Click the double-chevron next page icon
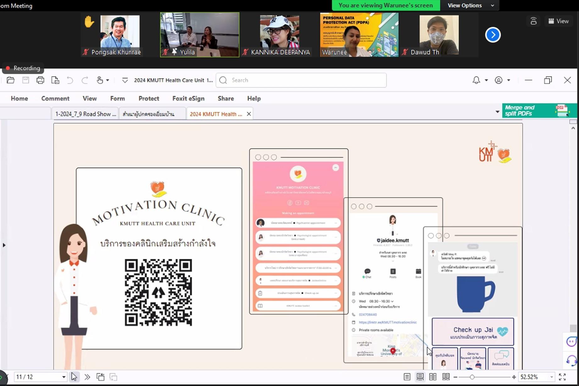This screenshot has height=386, width=579. tap(87, 377)
